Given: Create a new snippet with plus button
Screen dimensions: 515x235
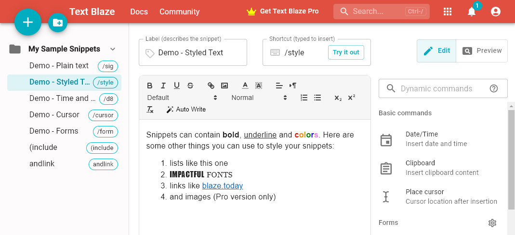Looking at the screenshot, I should point(28,22).
